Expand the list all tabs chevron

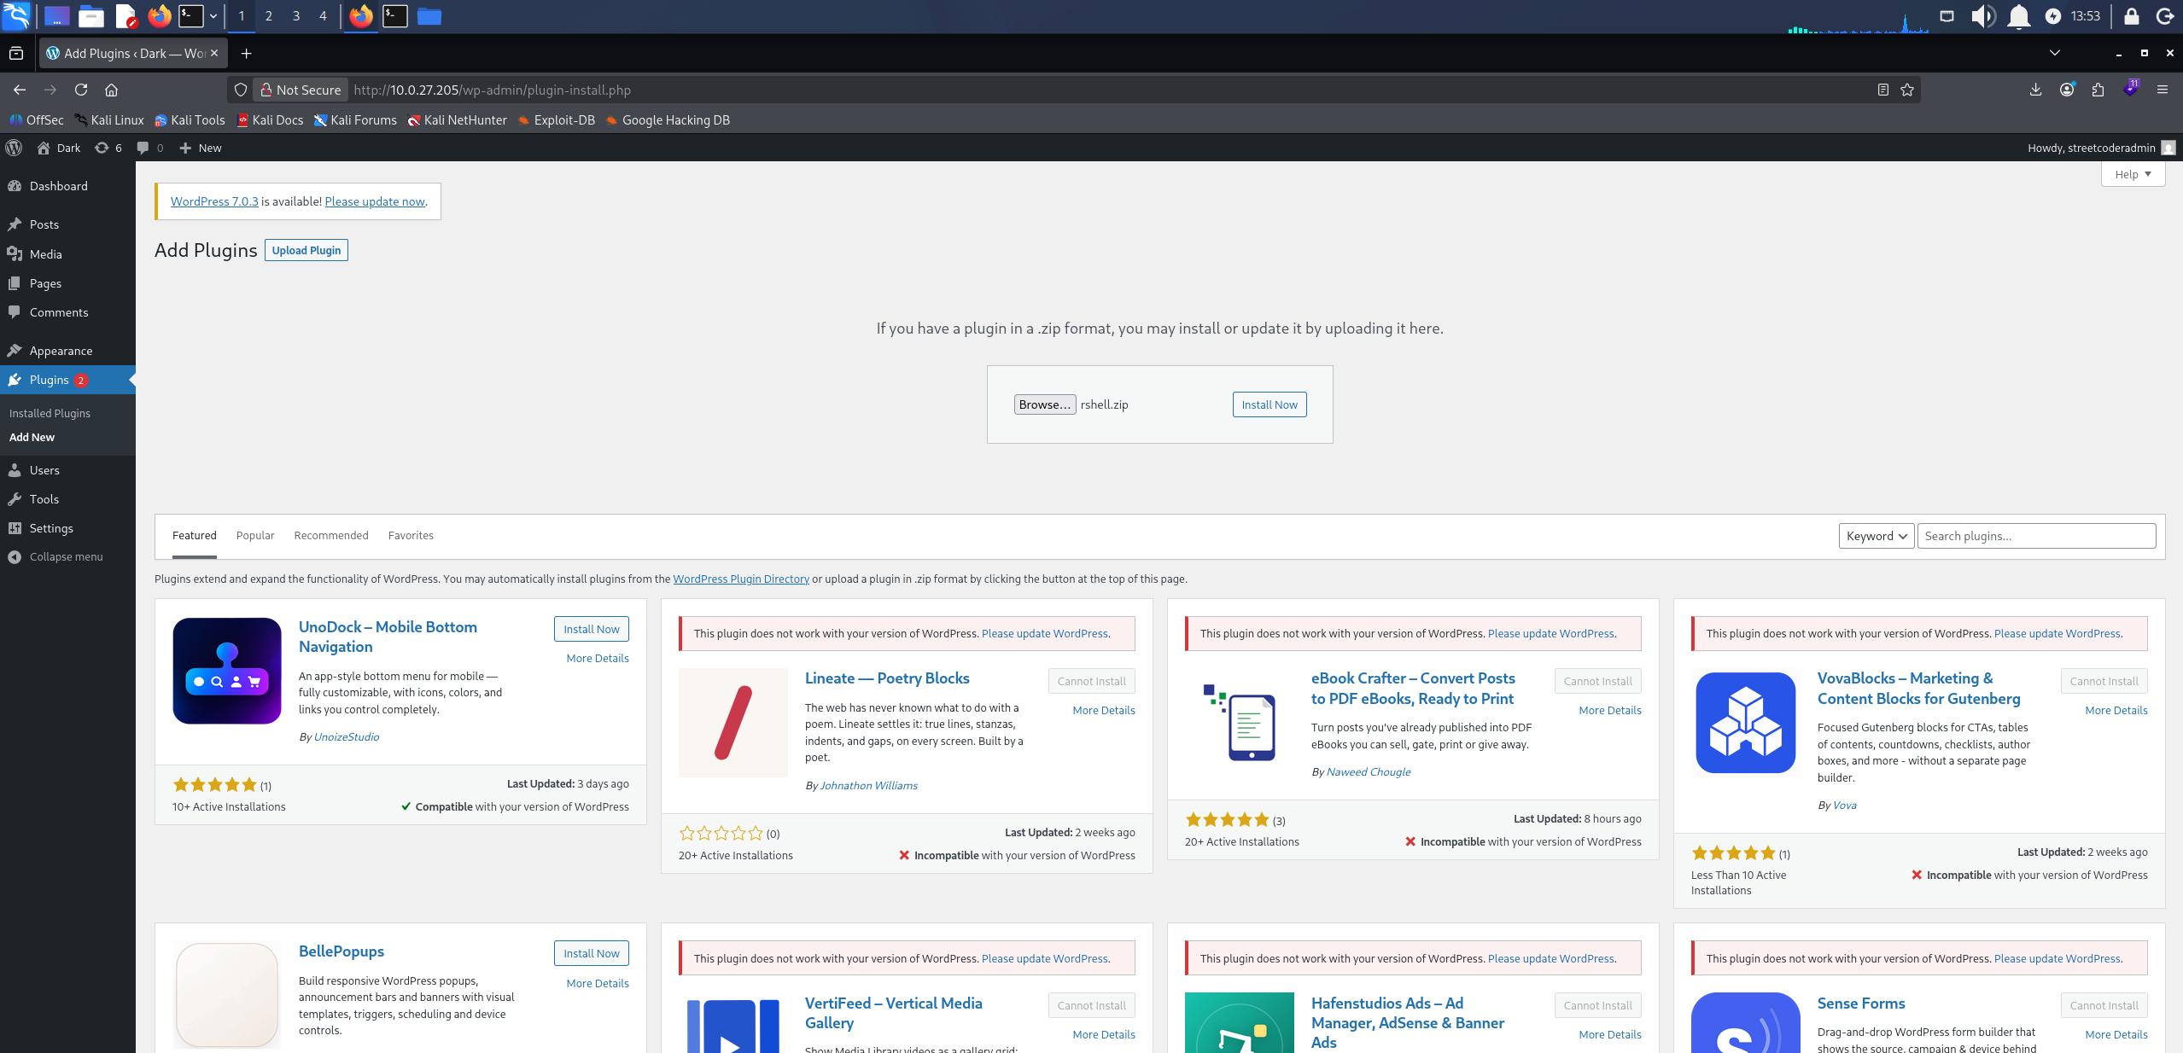(x=2055, y=53)
